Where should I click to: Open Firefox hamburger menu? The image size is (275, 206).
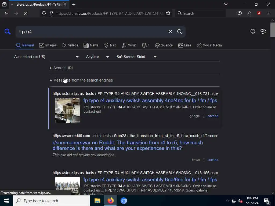269,13
